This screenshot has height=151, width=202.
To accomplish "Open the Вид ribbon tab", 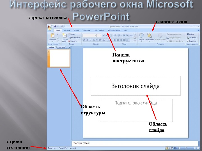I will 125,30.
